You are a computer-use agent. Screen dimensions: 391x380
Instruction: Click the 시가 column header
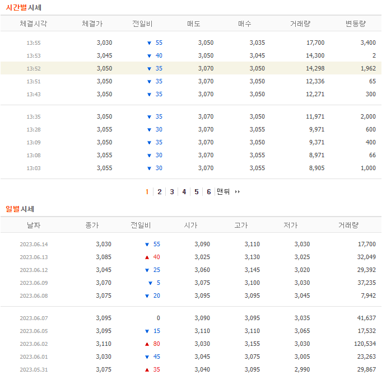[190, 226]
